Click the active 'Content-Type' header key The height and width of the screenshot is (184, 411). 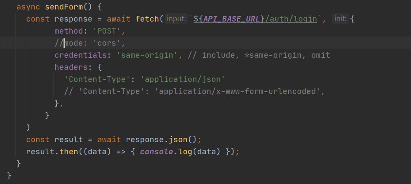pos(97,79)
